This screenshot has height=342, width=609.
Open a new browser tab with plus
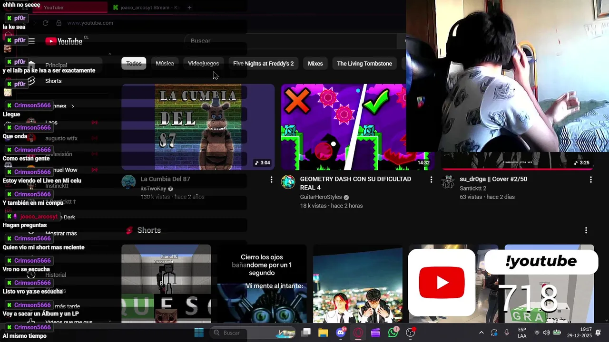coord(189,8)
